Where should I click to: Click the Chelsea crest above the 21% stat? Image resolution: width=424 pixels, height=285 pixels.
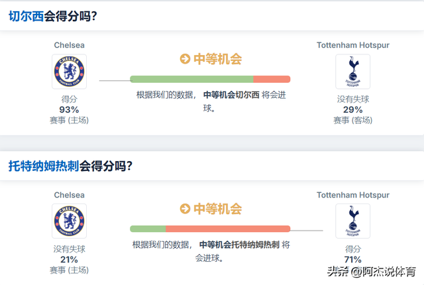pyautogui.click(x=69, y=221)
